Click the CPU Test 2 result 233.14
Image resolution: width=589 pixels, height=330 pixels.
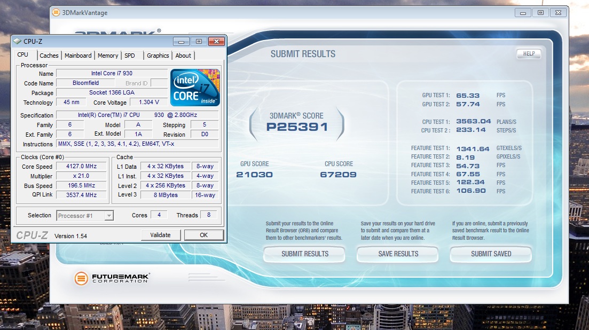coord(470,130)
